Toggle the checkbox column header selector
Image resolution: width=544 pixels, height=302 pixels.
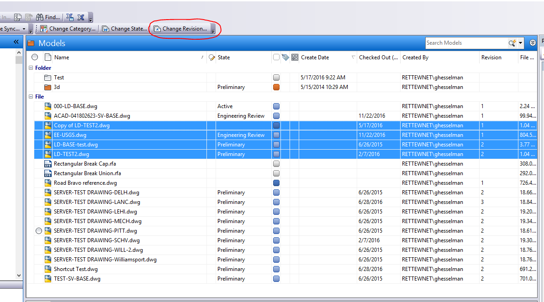tap(276, 57)
